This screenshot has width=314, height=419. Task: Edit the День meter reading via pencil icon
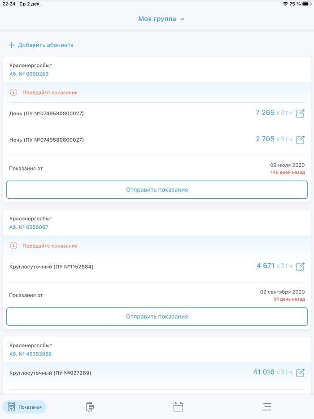tap(300, 113)
